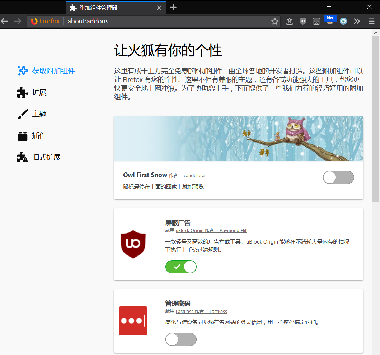
Task: Open 获取附加组件 sidebar category
Action: pos(46,71)
